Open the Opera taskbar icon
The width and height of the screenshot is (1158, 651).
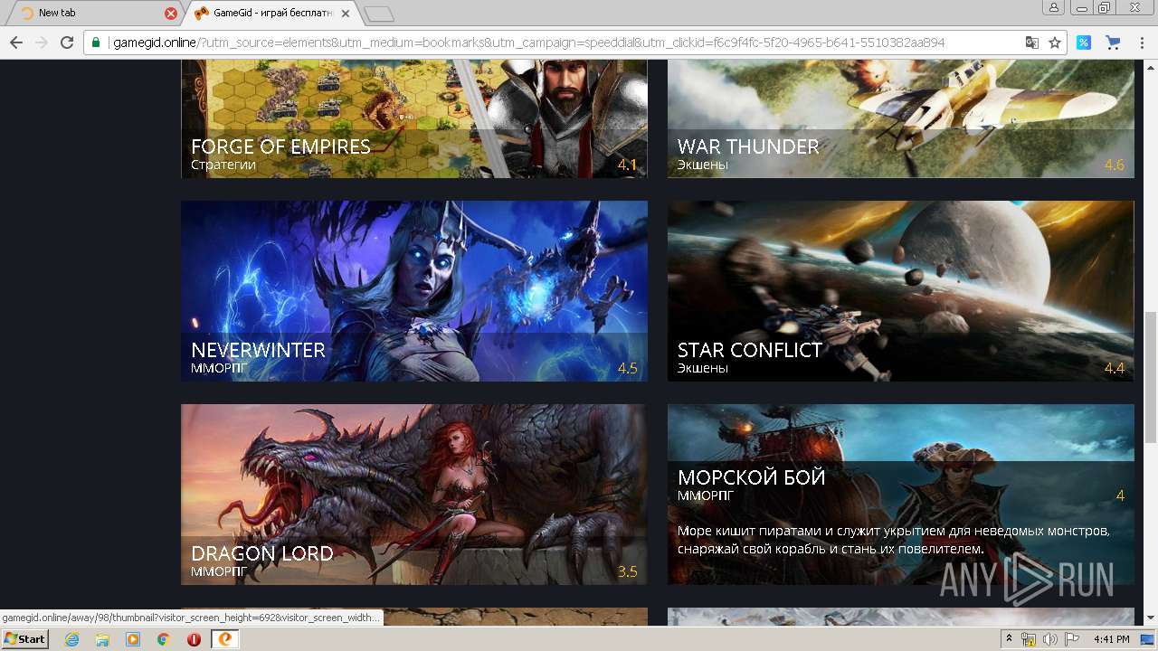[194, 638]
